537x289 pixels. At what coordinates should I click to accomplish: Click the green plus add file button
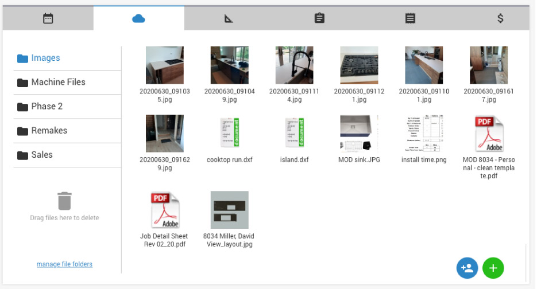pos(493,268)
